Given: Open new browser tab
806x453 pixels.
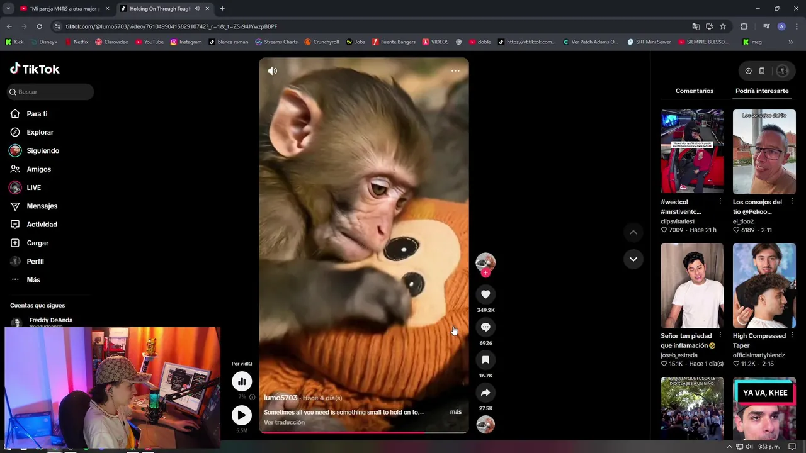Looking at the screenshot, I should click(222, 9).
